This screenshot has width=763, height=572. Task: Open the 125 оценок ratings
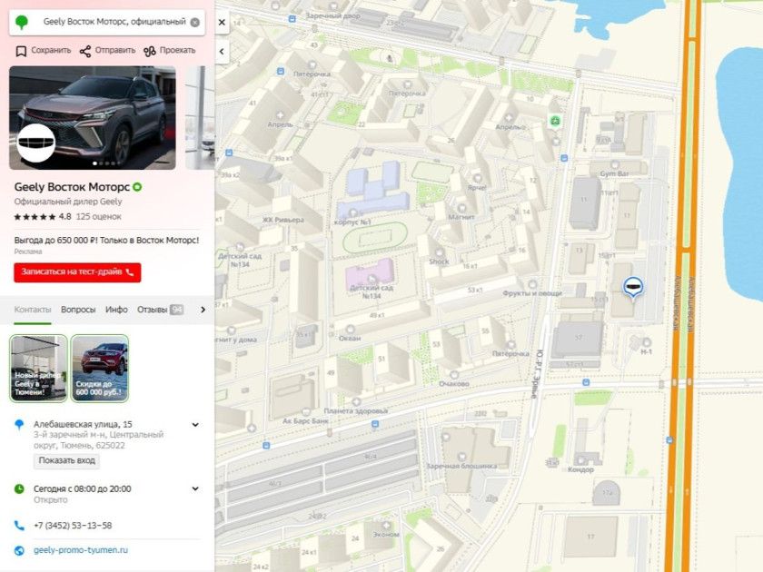point(99,217)
